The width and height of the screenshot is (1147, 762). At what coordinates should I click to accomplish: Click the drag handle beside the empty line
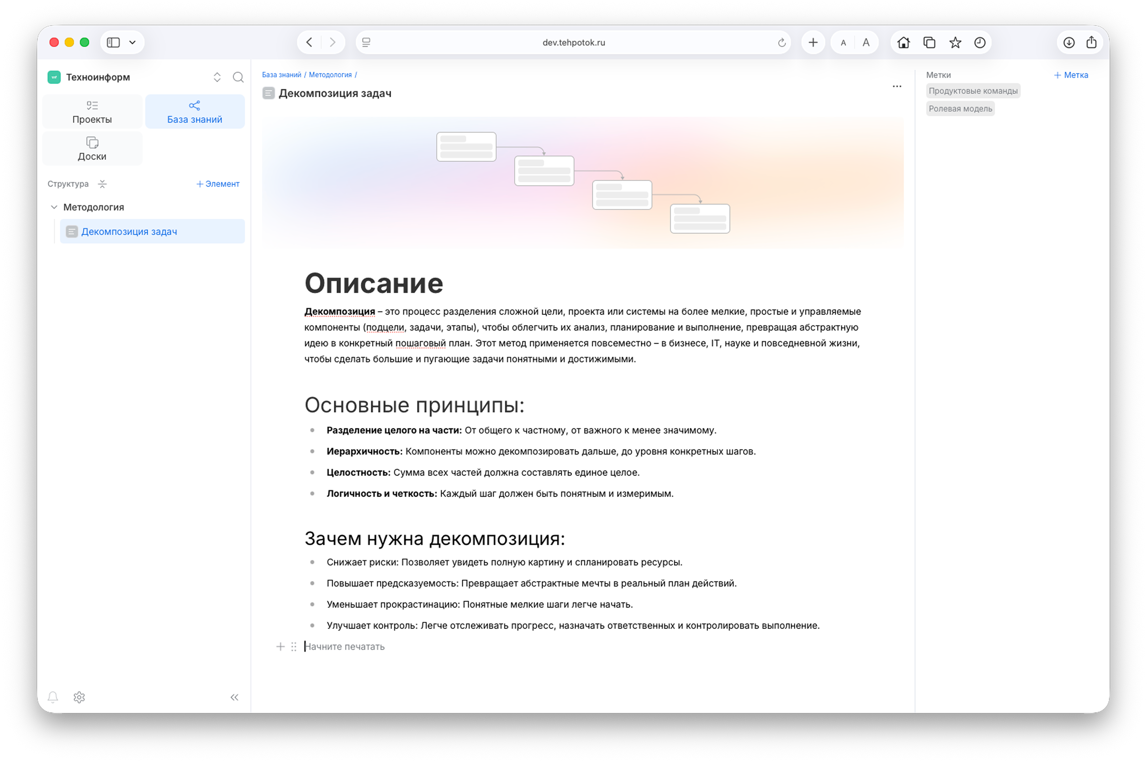coord(294,646)
